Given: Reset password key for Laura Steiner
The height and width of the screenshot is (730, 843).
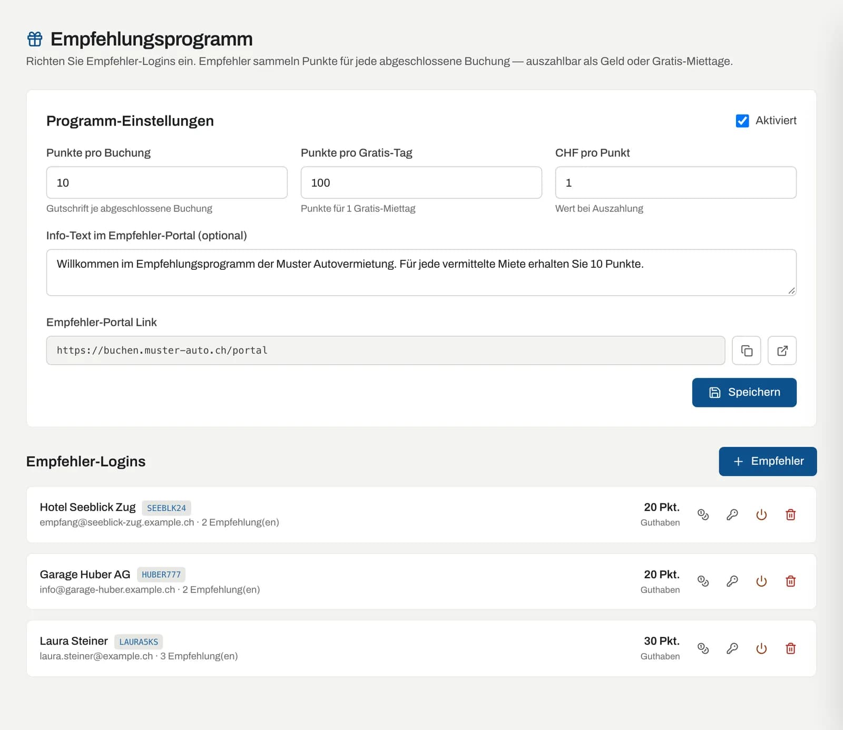Looking at the screenshot, I should click(732, 648).
